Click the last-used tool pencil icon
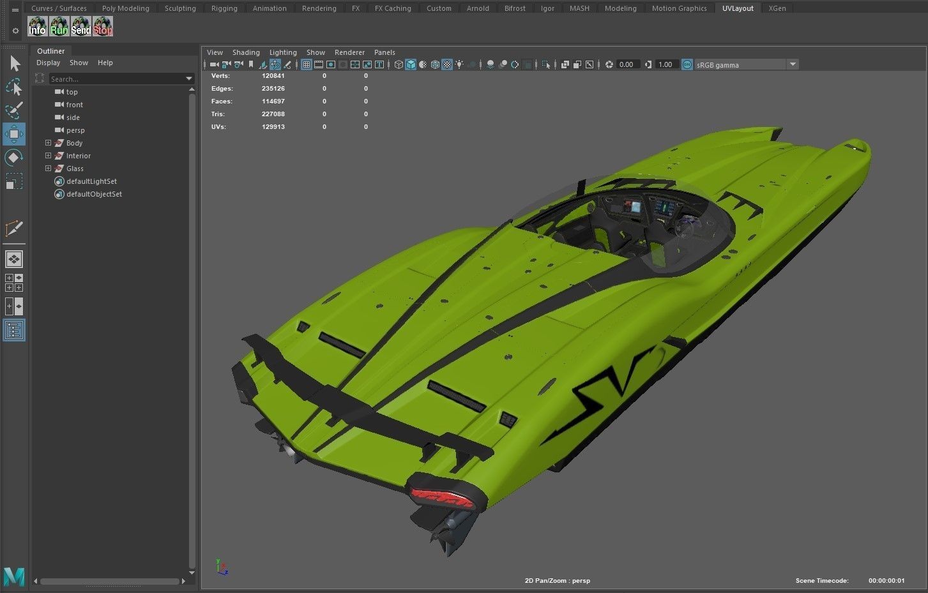The width and height of the screenshot is (928, 593). point(14,229)
